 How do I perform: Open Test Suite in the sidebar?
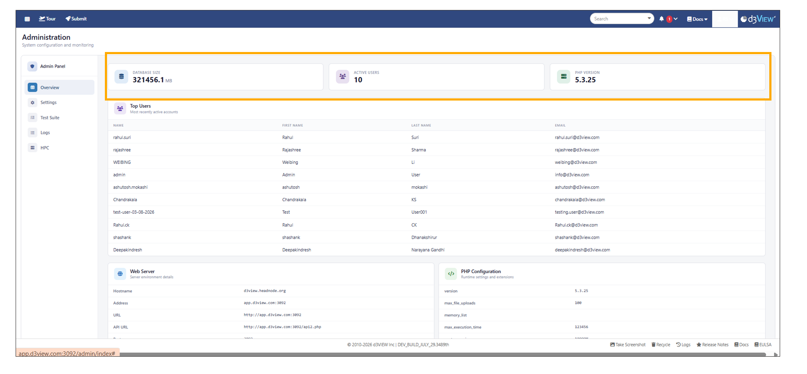50,118
